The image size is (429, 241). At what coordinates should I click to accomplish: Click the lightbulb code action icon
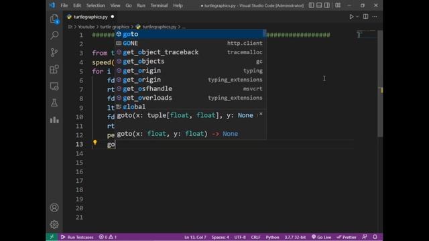click(95, 142)
